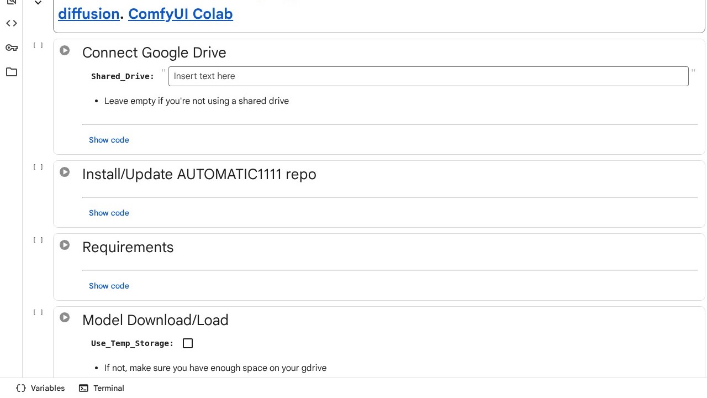The height and width of the screenshot is (398, 707).
Task: Run the Model Download/Load cell
Action: (x=65, y=318)
